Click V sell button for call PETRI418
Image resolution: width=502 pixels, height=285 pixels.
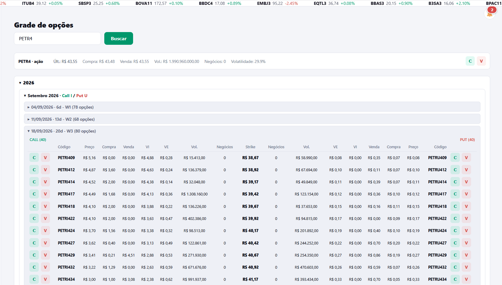point(45,206)
